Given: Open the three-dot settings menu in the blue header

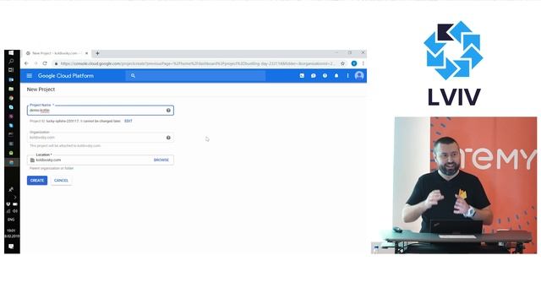Looking at the screenshot, I should 347,75.
